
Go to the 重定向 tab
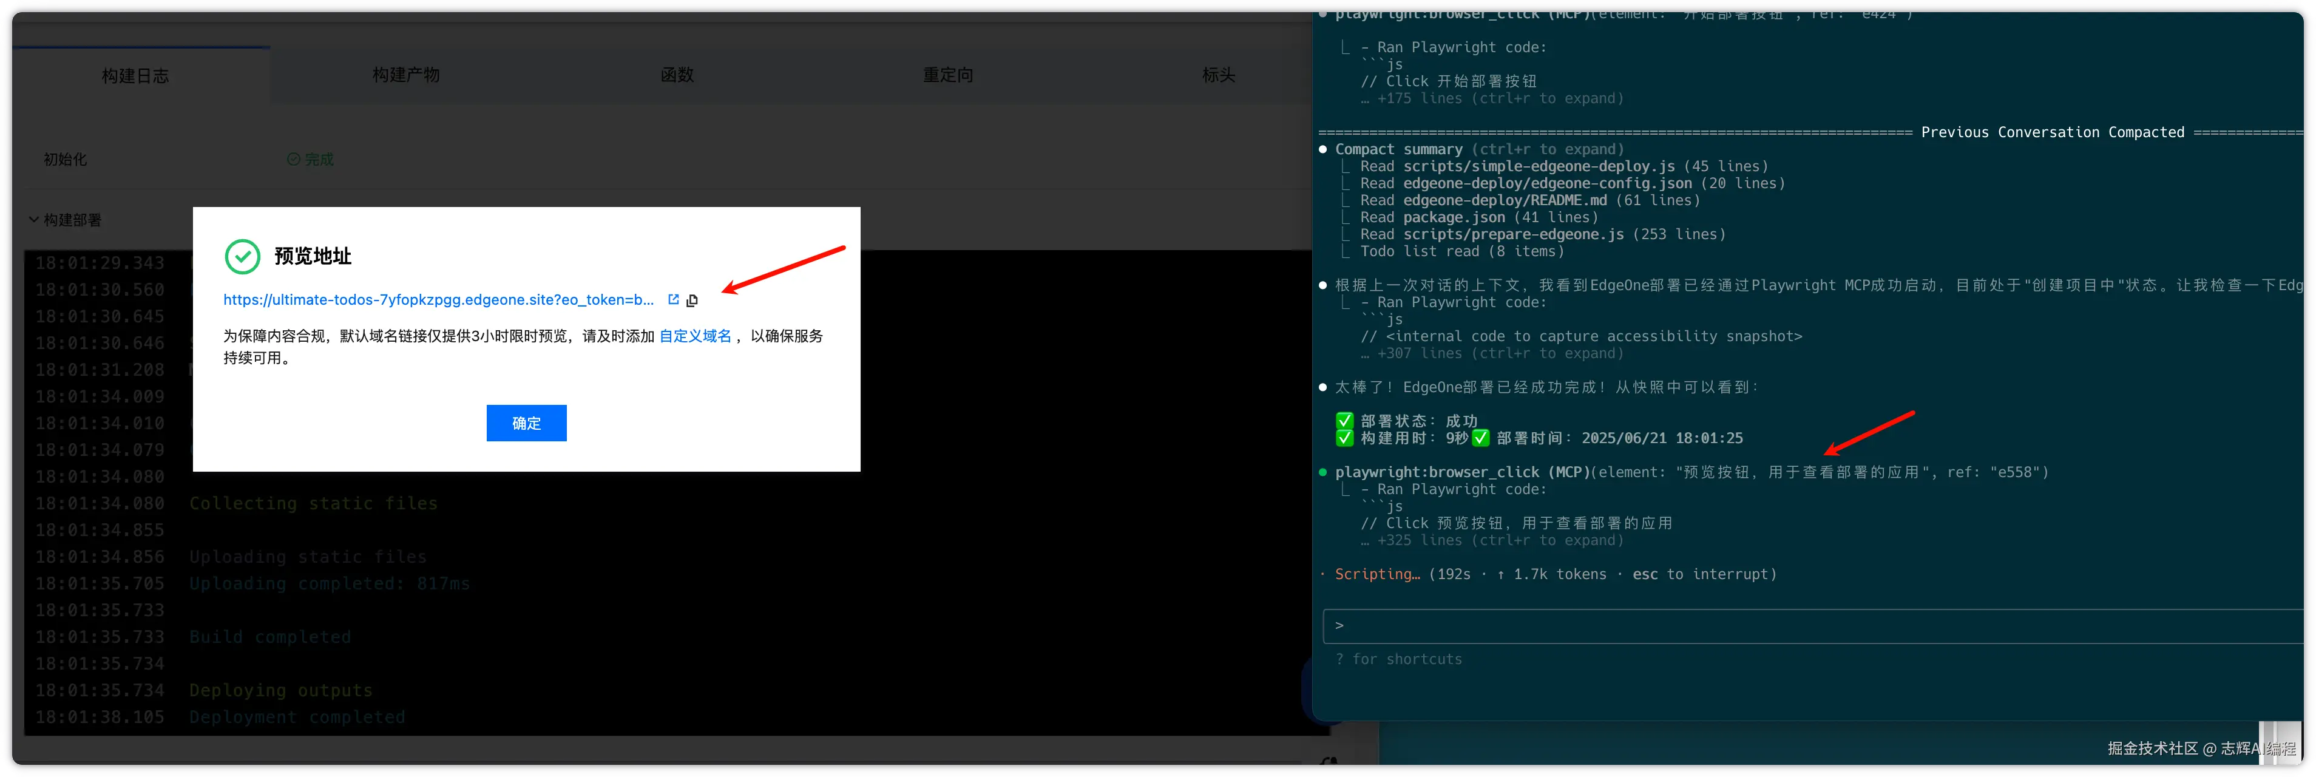[x=947, y=75]
